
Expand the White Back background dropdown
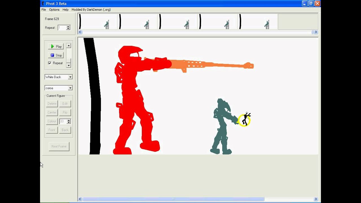click(70, 77)
